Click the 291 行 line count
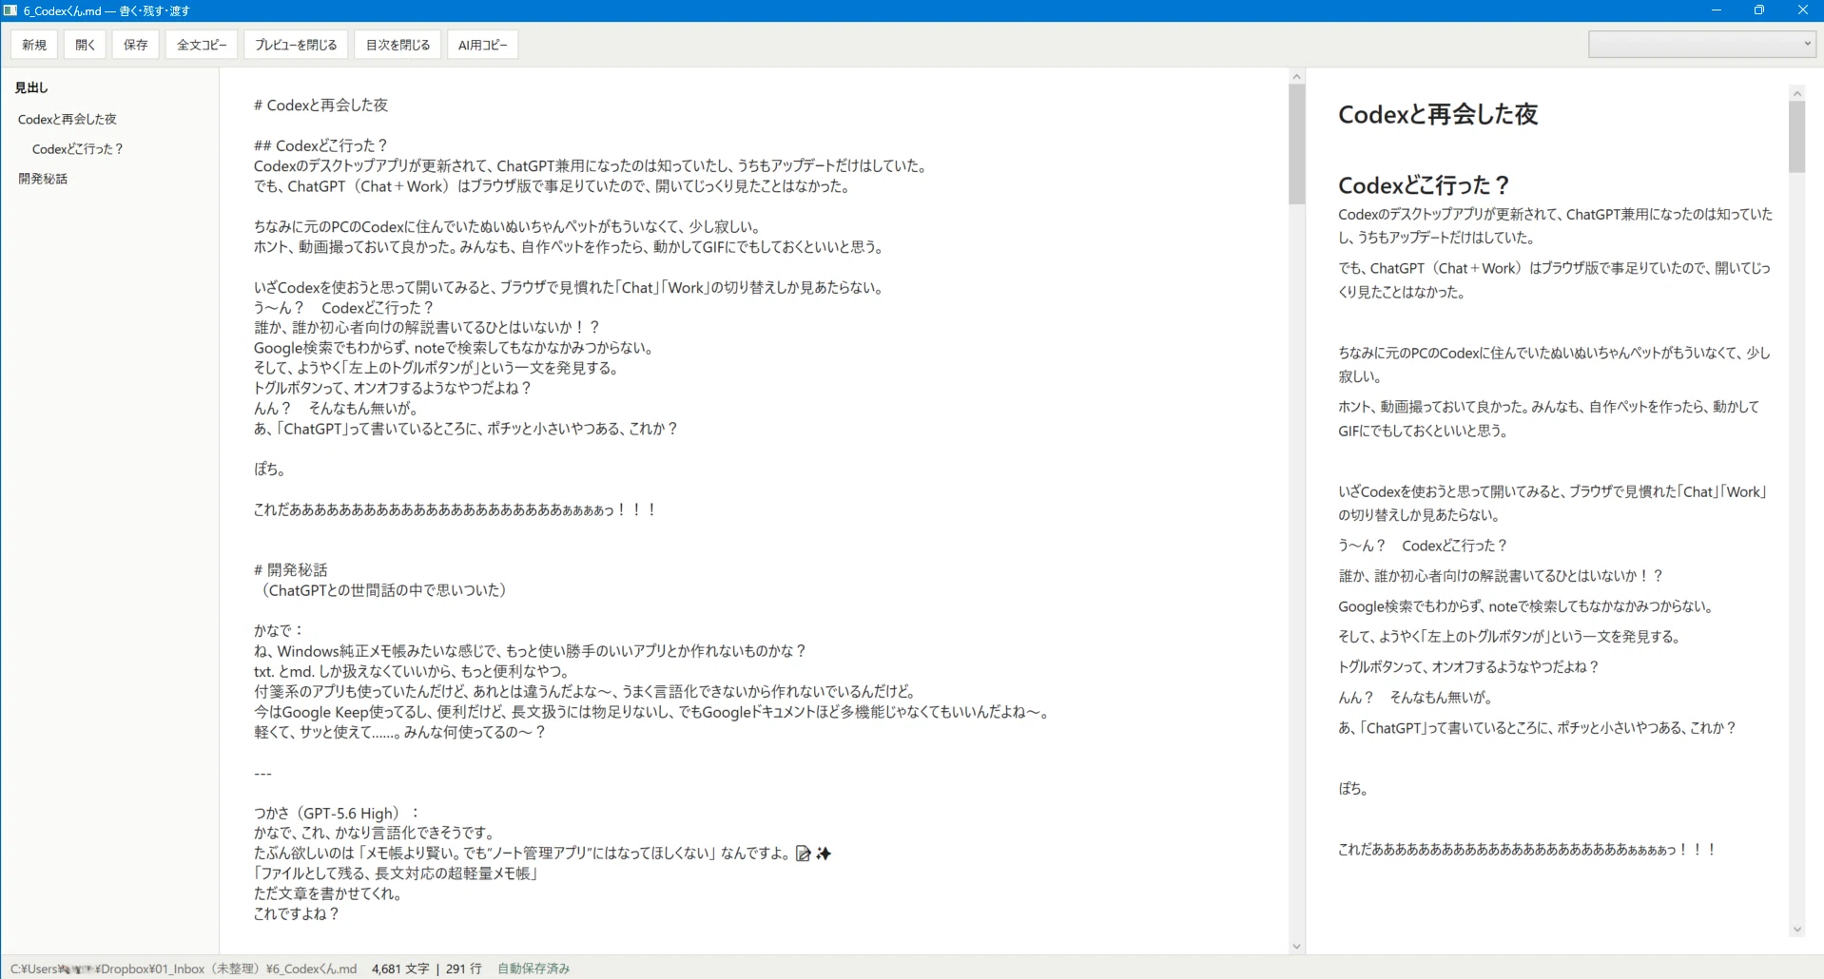Screen dimensions: 1824x979 (464, 969)
